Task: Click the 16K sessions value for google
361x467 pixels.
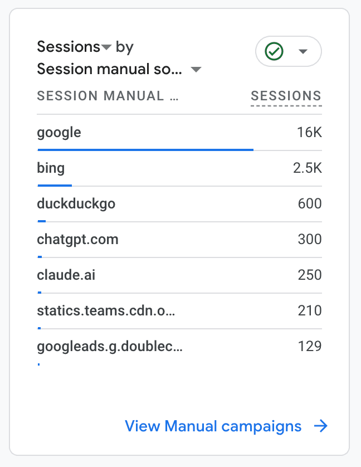Action: click(309, 133)
